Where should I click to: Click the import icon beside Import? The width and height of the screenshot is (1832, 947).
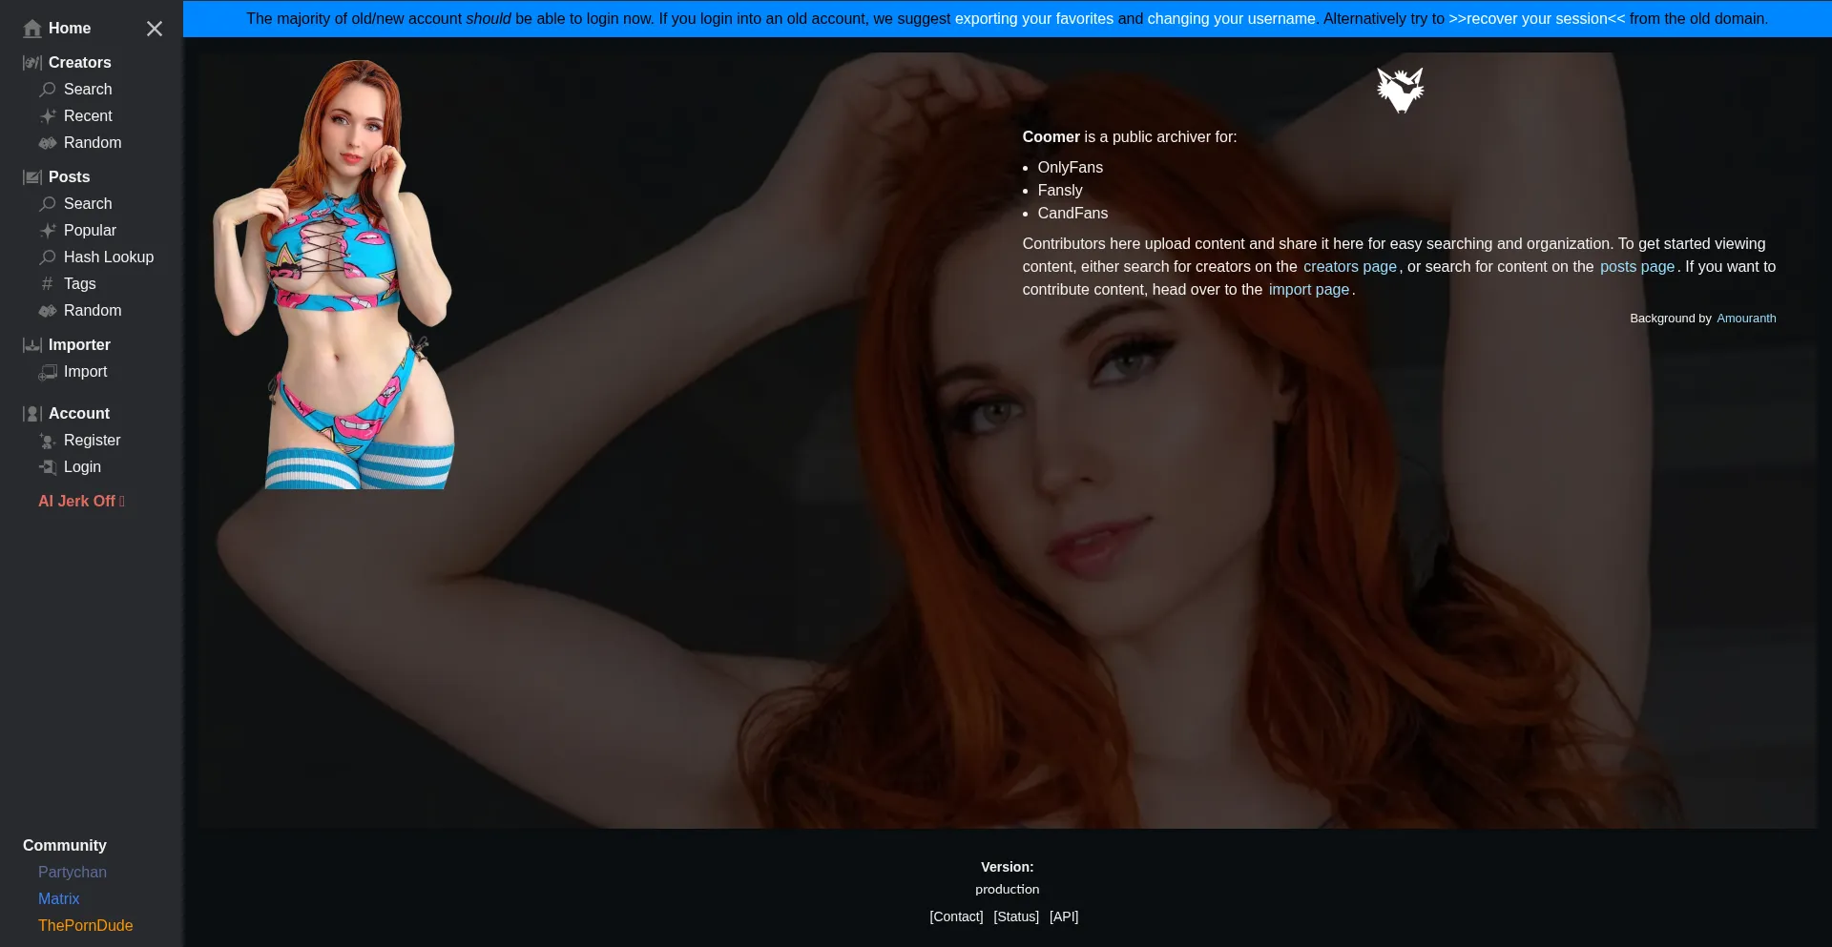[48, 372]
